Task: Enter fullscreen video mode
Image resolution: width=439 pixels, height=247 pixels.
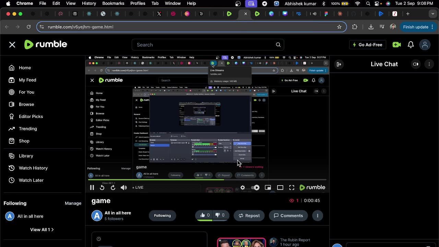Action: click(292, 187)
